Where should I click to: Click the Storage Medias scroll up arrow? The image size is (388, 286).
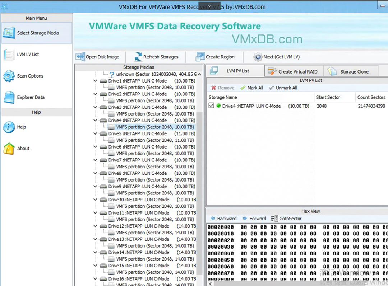point(199,74)
